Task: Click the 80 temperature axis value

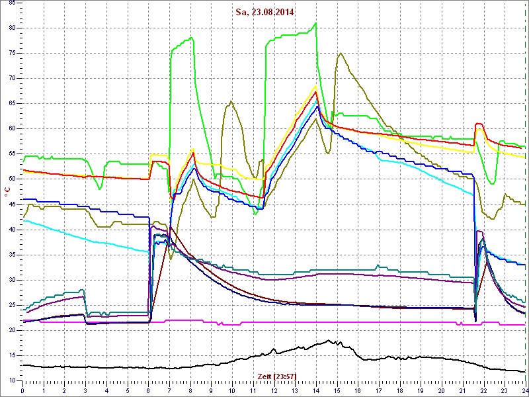Action: click(11, 28)
